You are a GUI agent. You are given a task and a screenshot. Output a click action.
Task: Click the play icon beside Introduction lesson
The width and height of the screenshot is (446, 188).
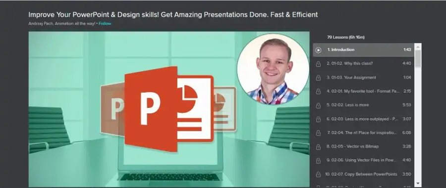[x=318, y=50]
